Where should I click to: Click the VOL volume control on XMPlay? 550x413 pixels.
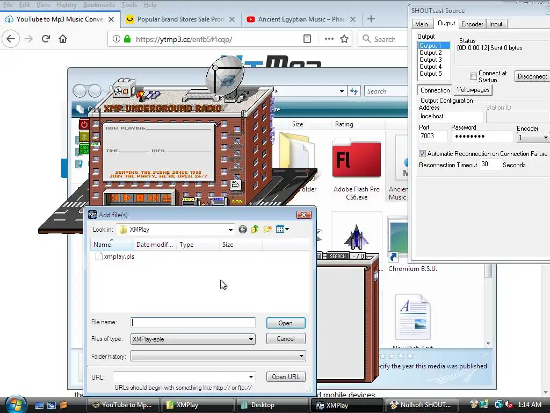click(95, 144)
